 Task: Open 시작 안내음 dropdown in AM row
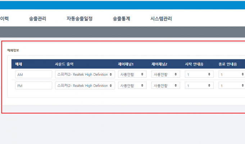(x=199, y=74)
